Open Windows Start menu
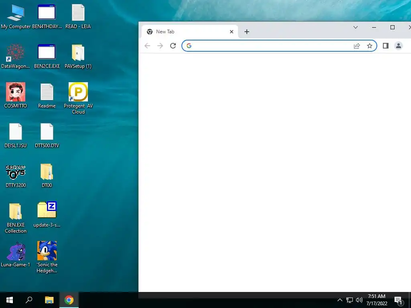 10,300
